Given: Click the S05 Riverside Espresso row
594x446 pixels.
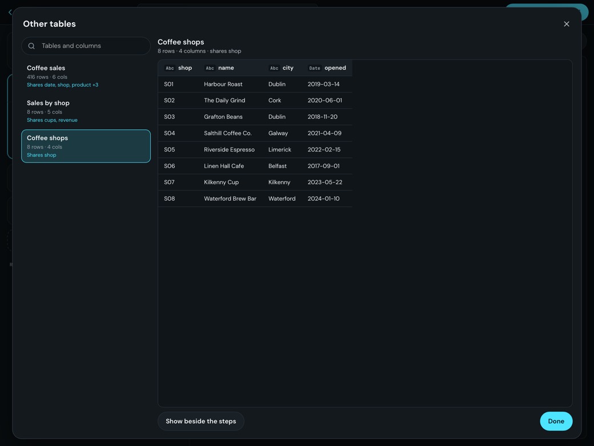Looking at the screenshot, I should 255,149.
